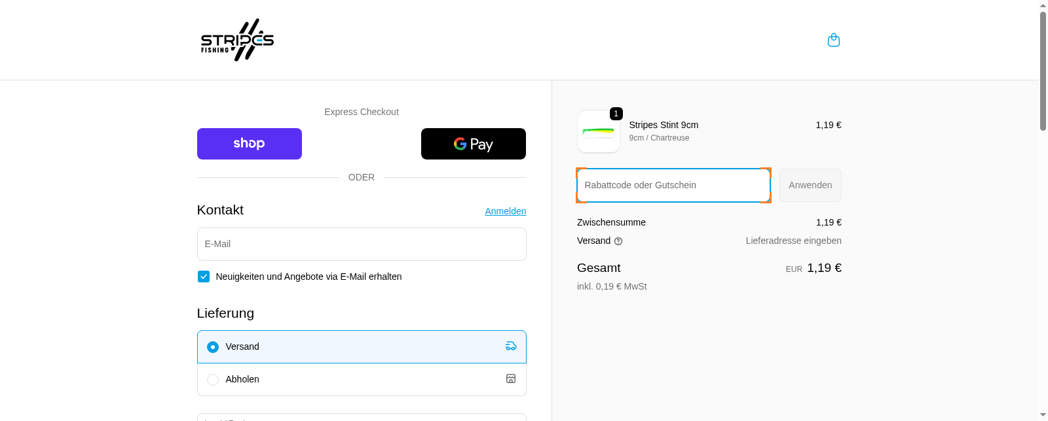The image size is (1048, 421).
Task: Click the shipping help question mark icon
Action: pos(618,241)
